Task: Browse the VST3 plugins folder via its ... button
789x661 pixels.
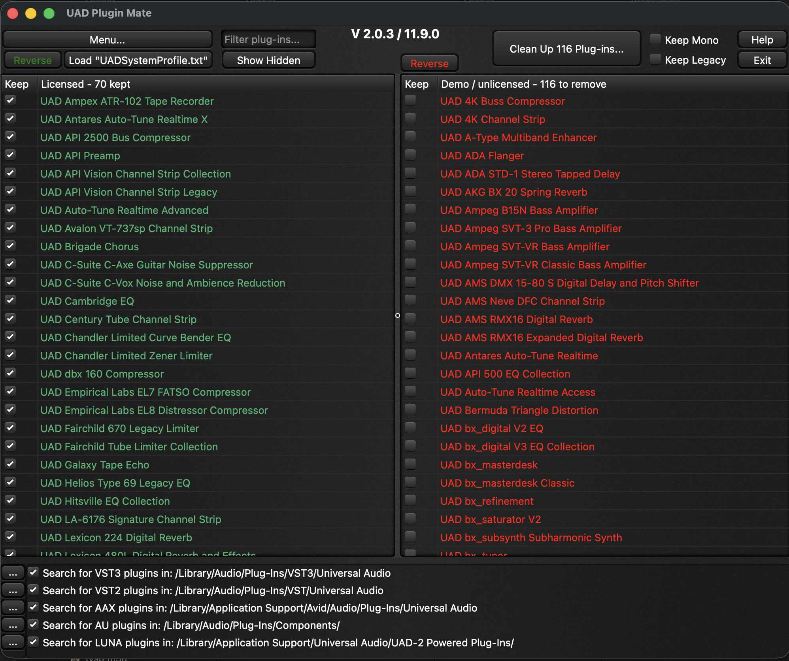Action: point(13,573)
